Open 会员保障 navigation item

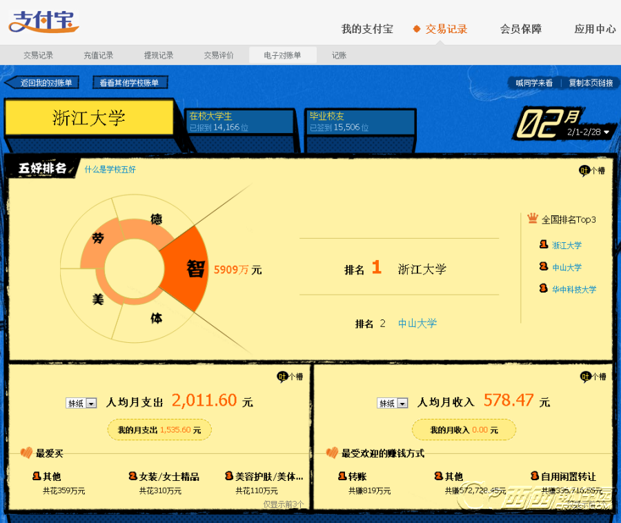tap(521, 29)
